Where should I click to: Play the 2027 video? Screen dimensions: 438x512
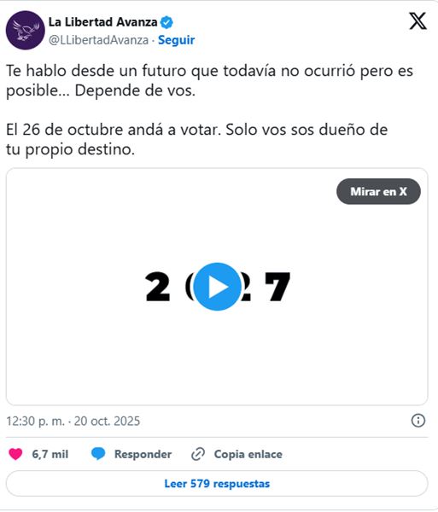click(x=217, y=287)
